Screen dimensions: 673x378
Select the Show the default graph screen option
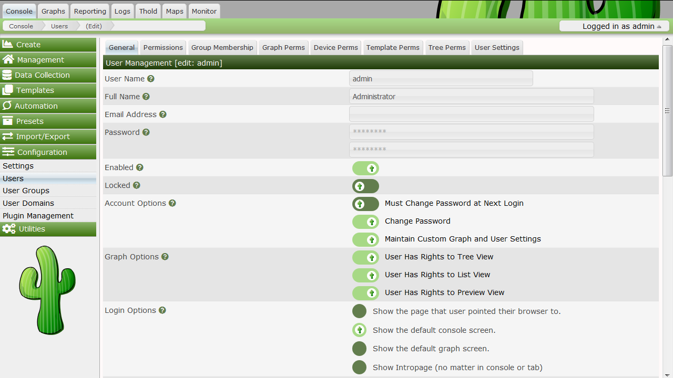click(359, 349)
